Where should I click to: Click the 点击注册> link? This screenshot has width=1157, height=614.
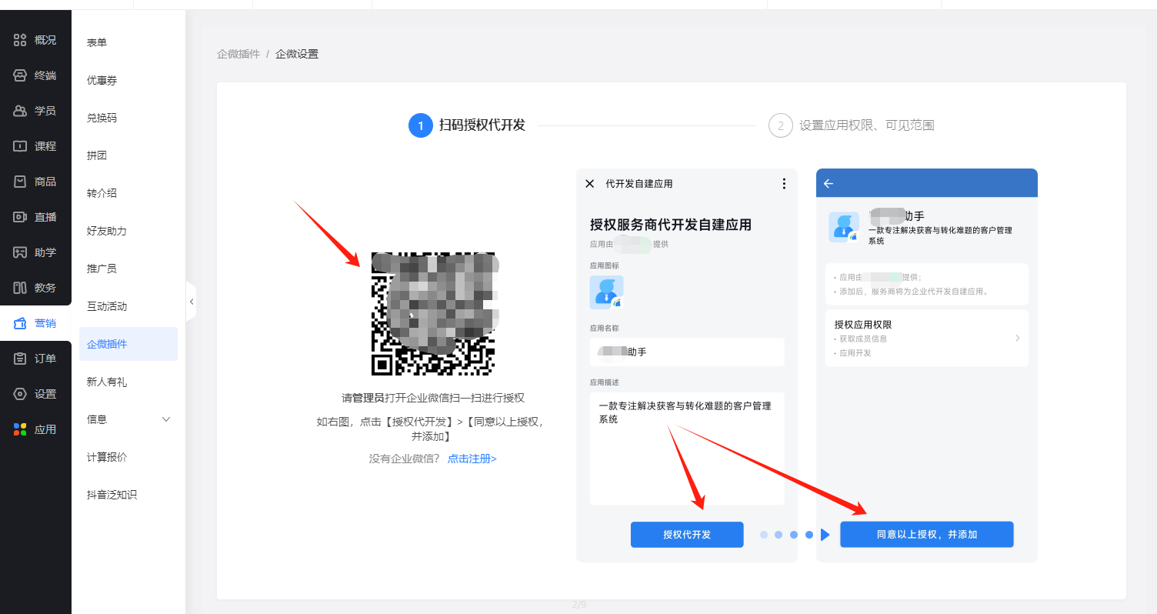472,459
